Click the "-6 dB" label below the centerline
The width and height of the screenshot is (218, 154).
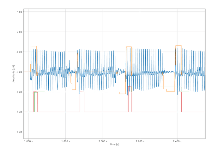(19, 92)
